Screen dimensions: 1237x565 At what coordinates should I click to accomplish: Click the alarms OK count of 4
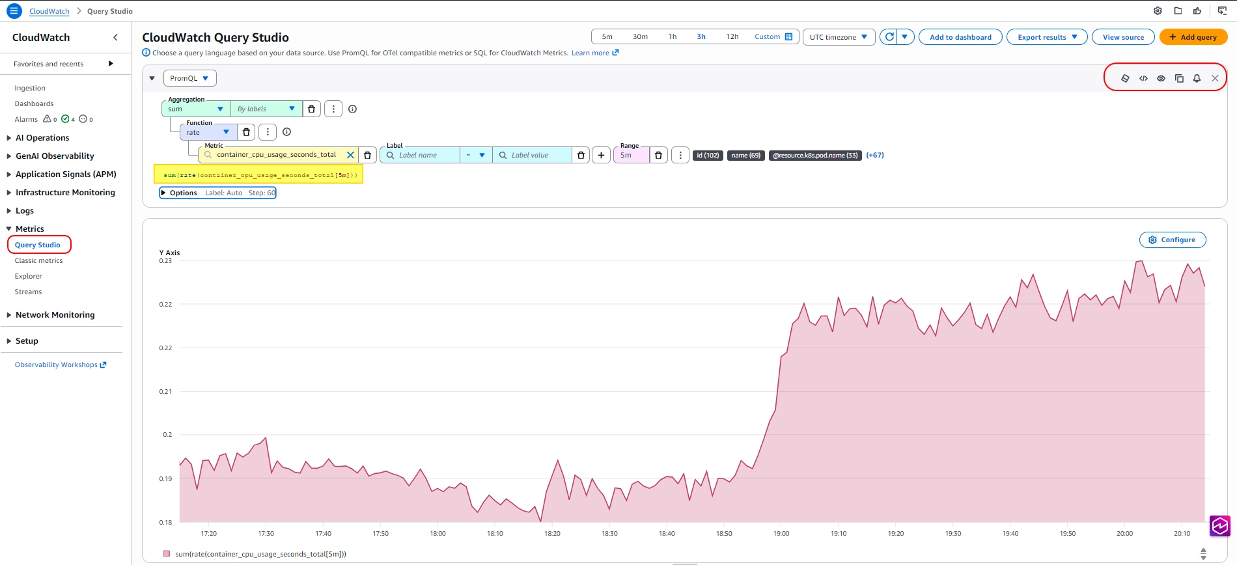pyautogui.click(x=68, y=119)
